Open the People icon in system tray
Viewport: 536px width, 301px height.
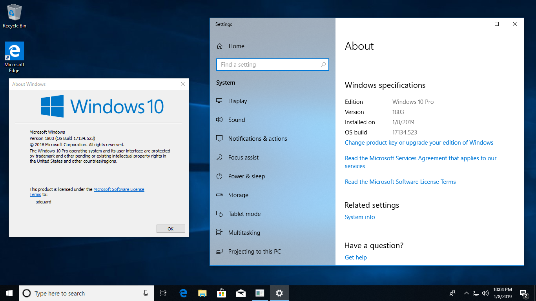point(452,293)
